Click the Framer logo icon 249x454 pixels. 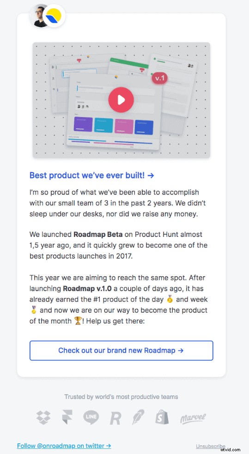(67, 417)
